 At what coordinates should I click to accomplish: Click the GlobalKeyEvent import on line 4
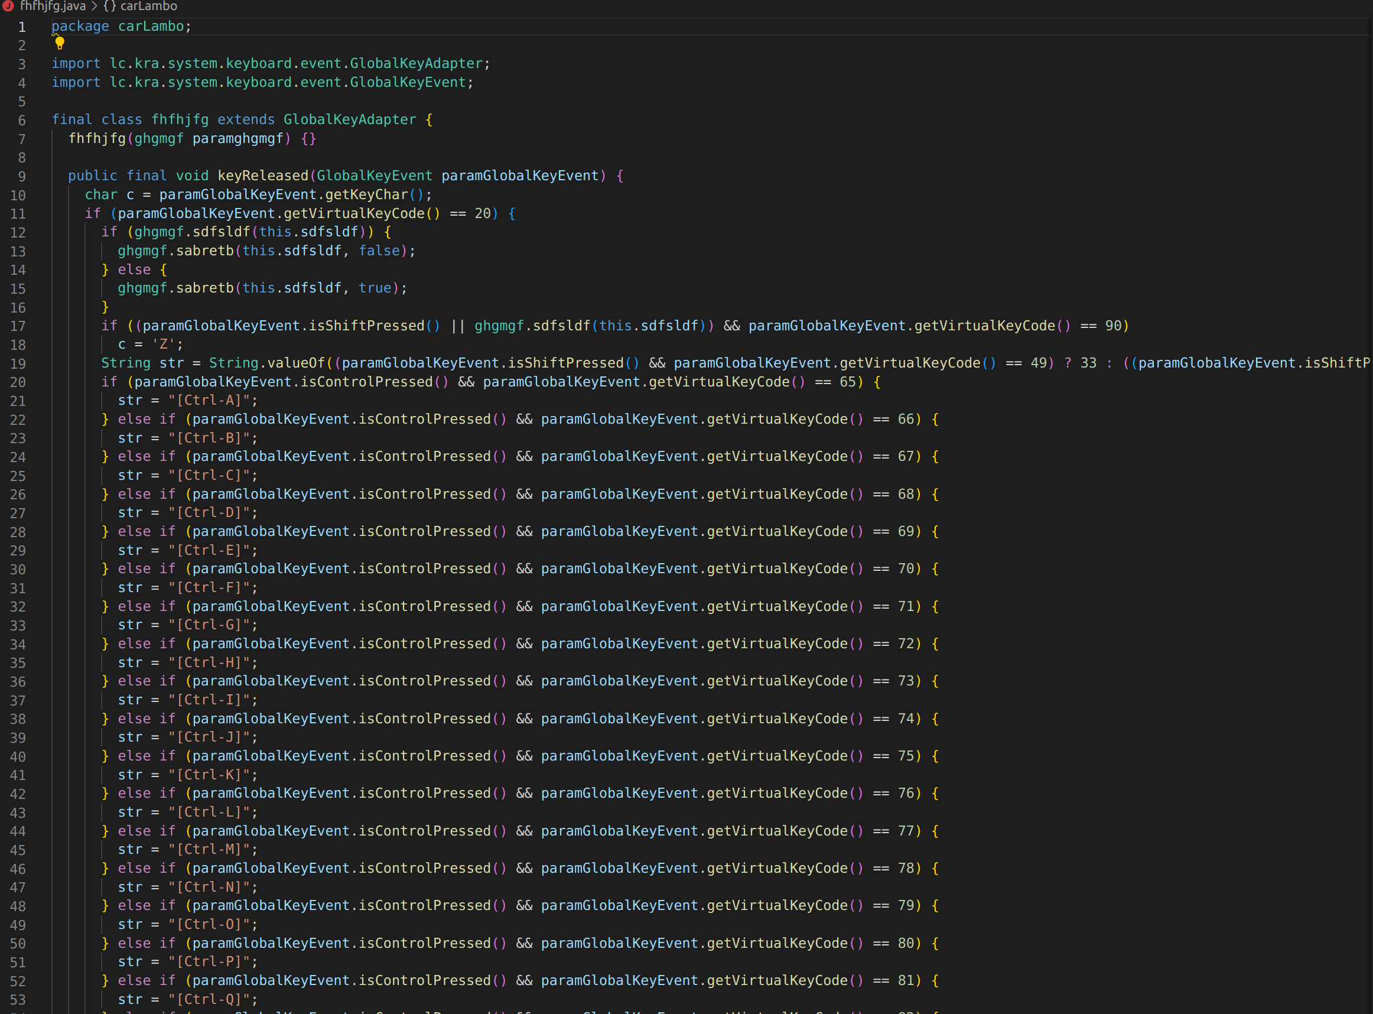[408, 82]
